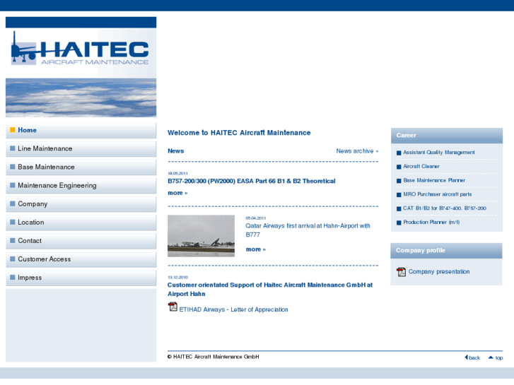Click the 'News' section heading
Image resolution: width=514 pixels, height=385 pixels.
pos(176,151)
